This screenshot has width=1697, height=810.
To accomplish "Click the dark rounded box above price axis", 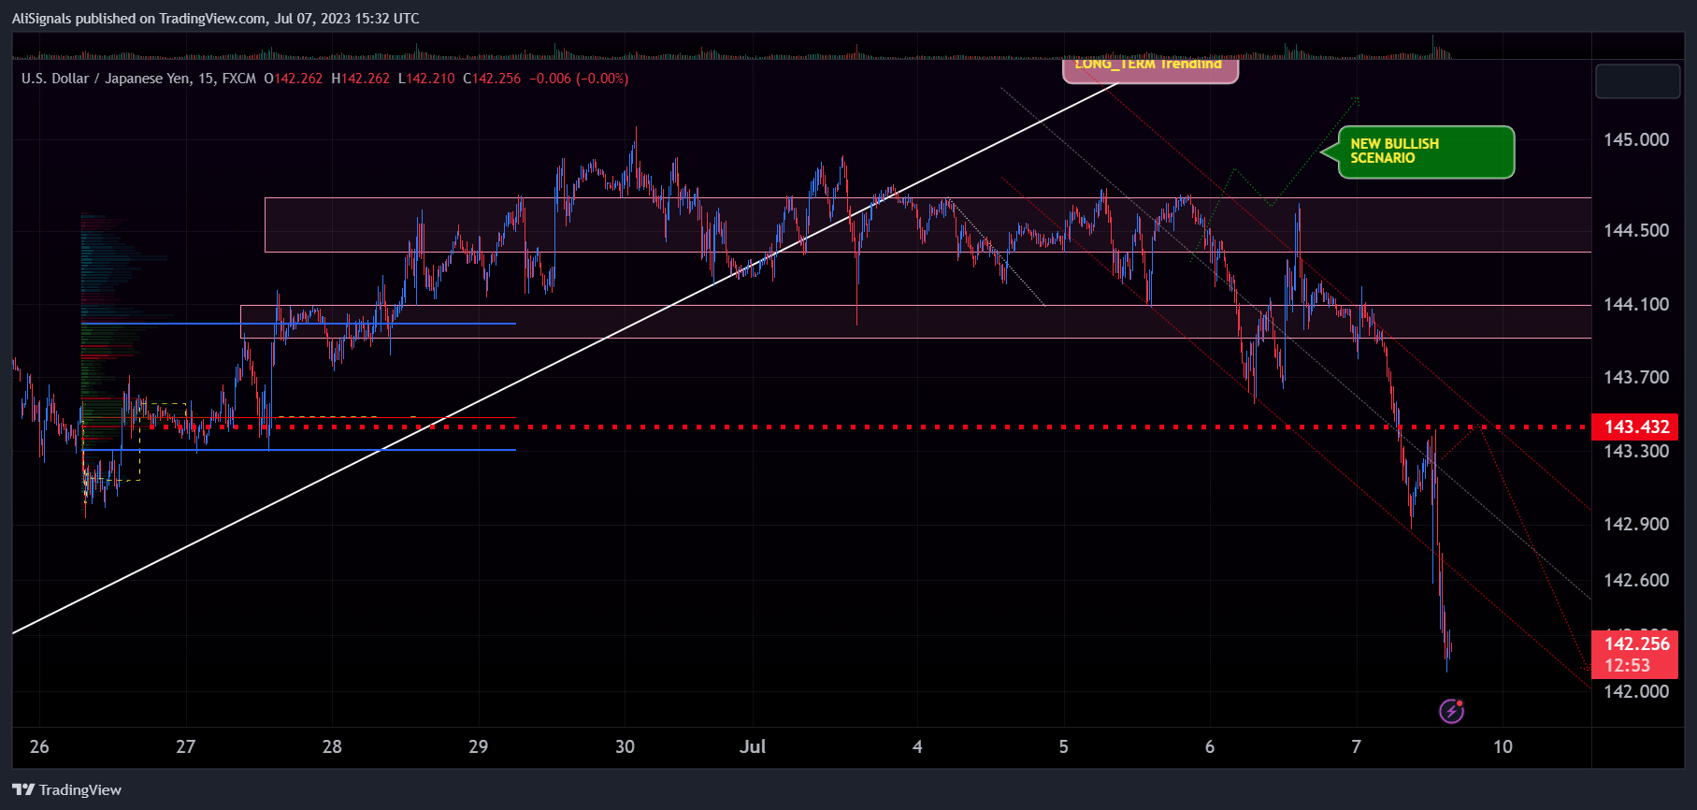I will [1637, 82].
